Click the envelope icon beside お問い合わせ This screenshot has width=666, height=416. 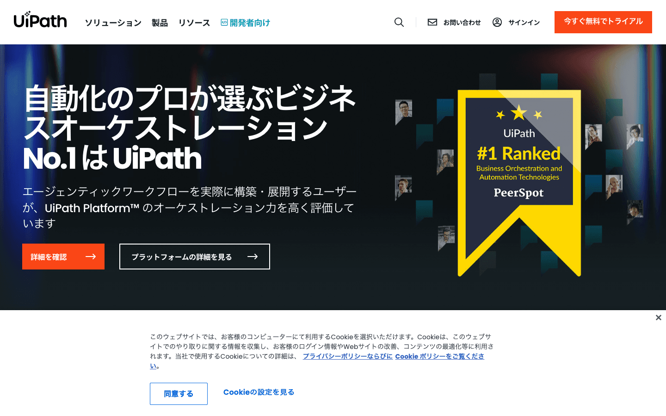[x=432, y=22]
